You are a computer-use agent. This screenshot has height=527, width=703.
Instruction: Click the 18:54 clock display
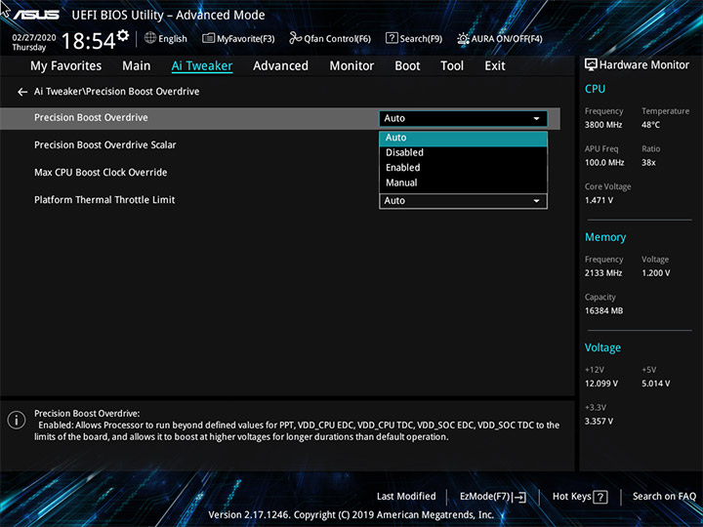point(88,41)
